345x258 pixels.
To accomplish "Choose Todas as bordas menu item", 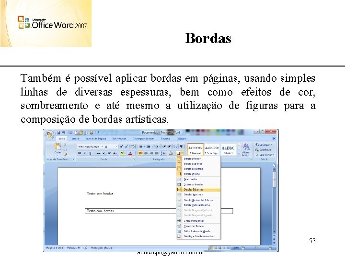I will click(198, 184).
